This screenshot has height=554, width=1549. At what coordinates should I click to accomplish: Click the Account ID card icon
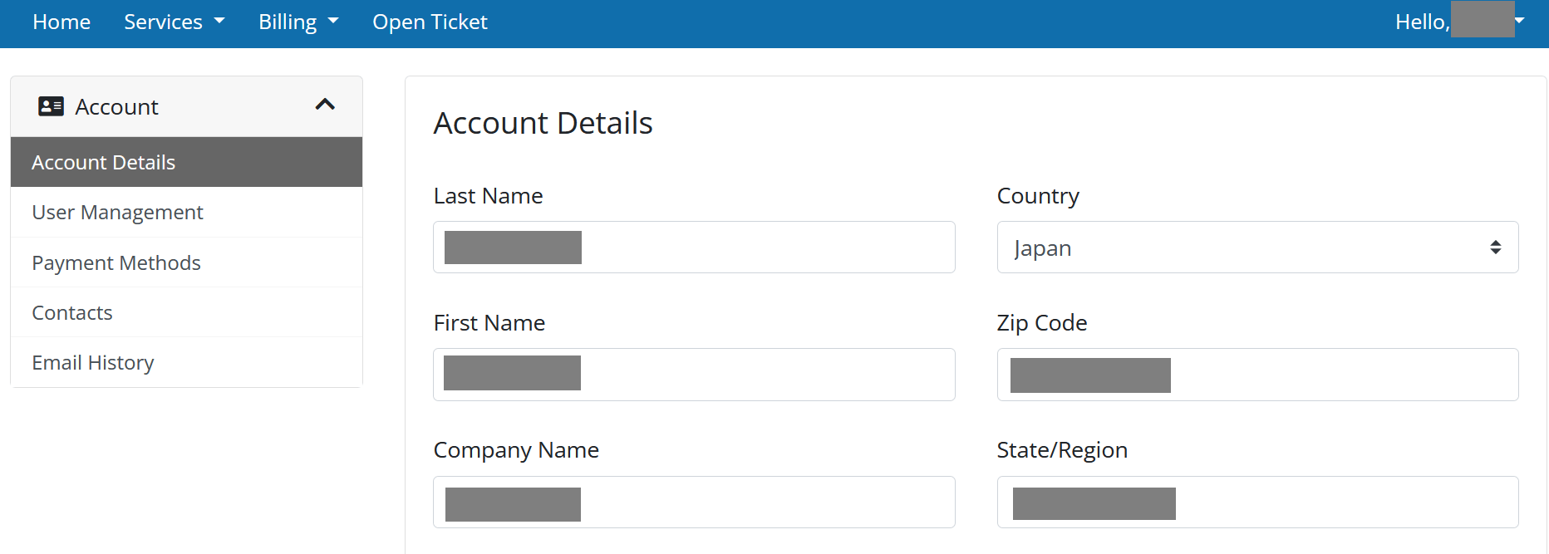[51, 106]
